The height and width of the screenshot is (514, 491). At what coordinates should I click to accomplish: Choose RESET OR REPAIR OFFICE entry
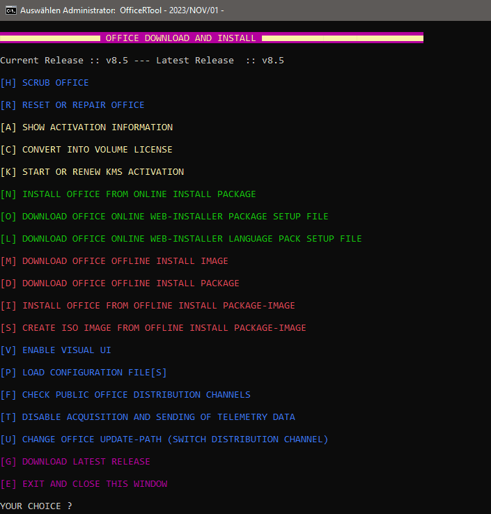pyautogui.click(x=83, y=105)
